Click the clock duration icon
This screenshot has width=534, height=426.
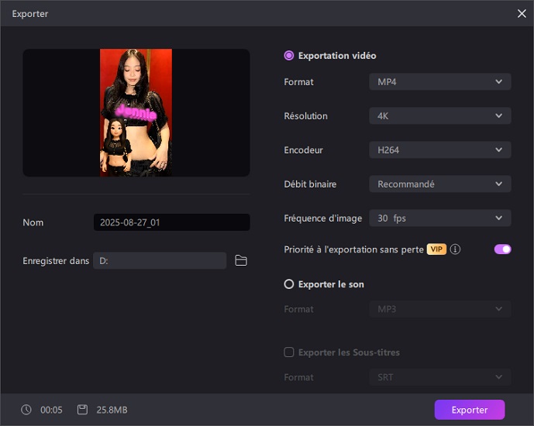pos(26,410)
